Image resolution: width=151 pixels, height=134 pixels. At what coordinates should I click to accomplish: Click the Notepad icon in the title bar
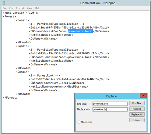4,3
